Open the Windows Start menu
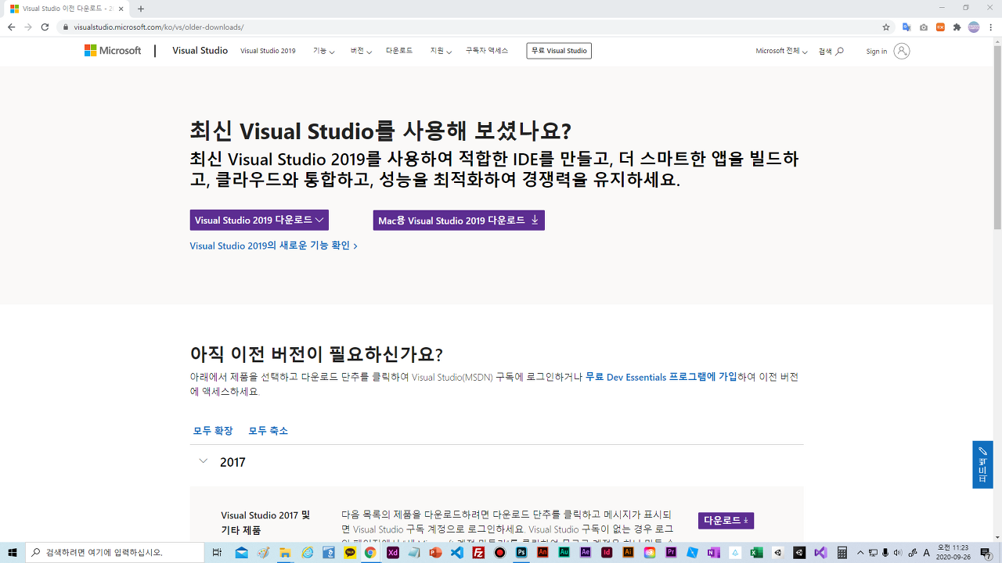The image size is (1002, 563). [x=13, y=552]
